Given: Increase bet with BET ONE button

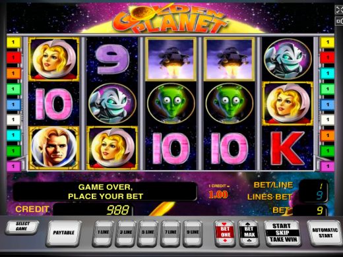Looking at the screenshot, I should click(x=225, y=233).
